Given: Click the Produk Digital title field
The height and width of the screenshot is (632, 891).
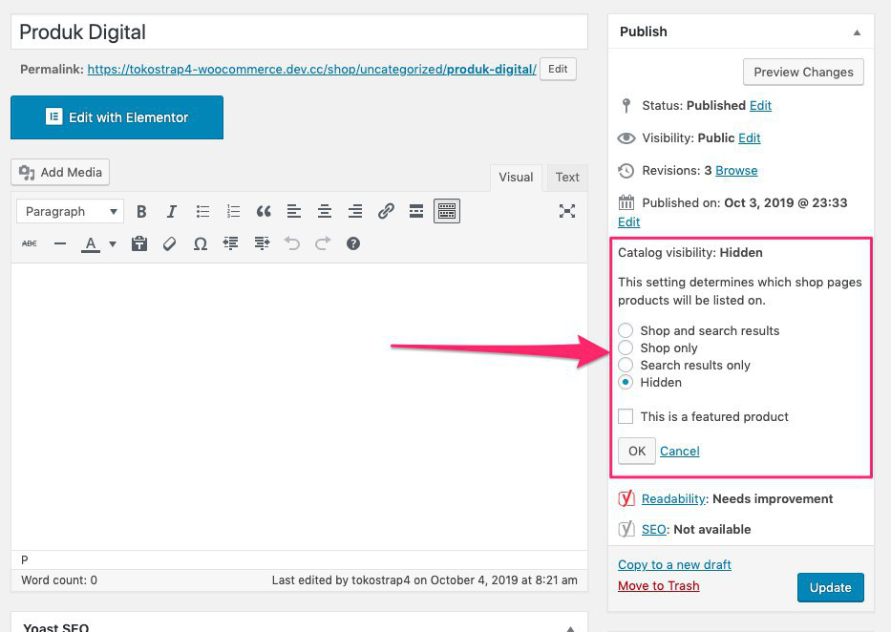Looking at the screenshot, I should 299,32.
